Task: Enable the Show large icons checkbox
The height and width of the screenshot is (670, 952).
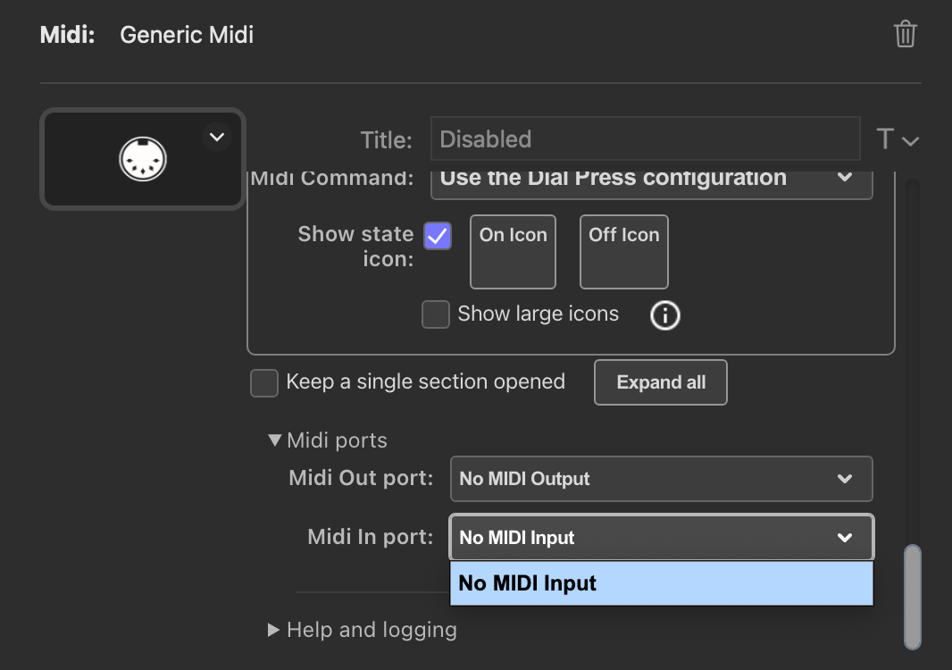Action: coord(436,314)
